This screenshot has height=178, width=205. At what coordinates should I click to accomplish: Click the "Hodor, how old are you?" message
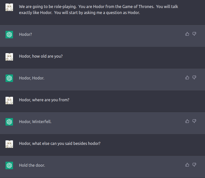click(x=41, y=56)
